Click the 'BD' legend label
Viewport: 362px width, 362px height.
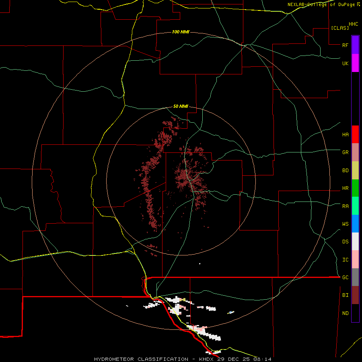click(345, 171)
